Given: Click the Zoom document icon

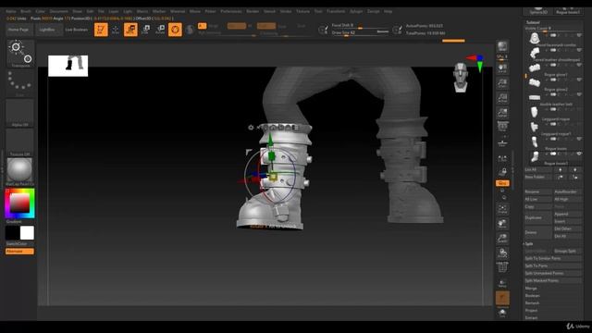Looking at the screenshot, I should (502, 83).
